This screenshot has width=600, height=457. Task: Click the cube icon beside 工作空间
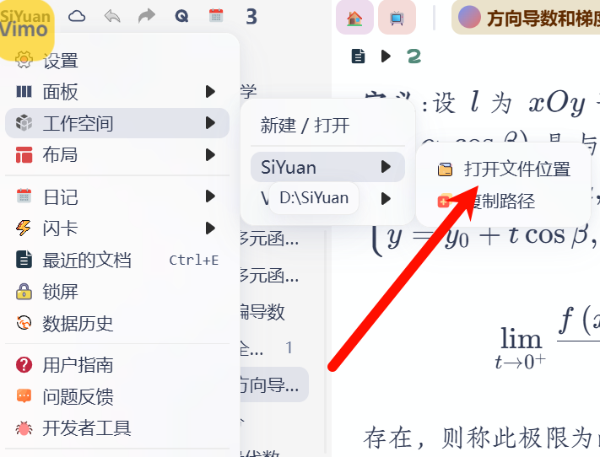(24, 123)
